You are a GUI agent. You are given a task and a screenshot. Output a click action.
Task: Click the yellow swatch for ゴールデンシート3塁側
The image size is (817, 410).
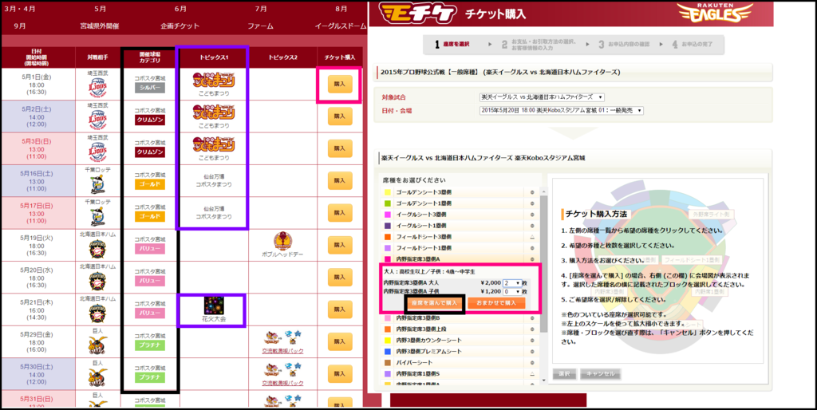387,192
